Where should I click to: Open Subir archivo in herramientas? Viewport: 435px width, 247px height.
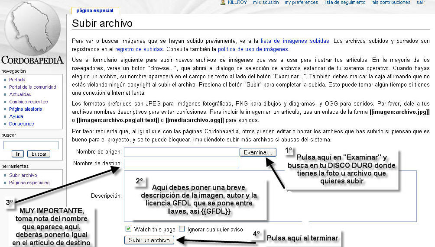tap(23, 175)
